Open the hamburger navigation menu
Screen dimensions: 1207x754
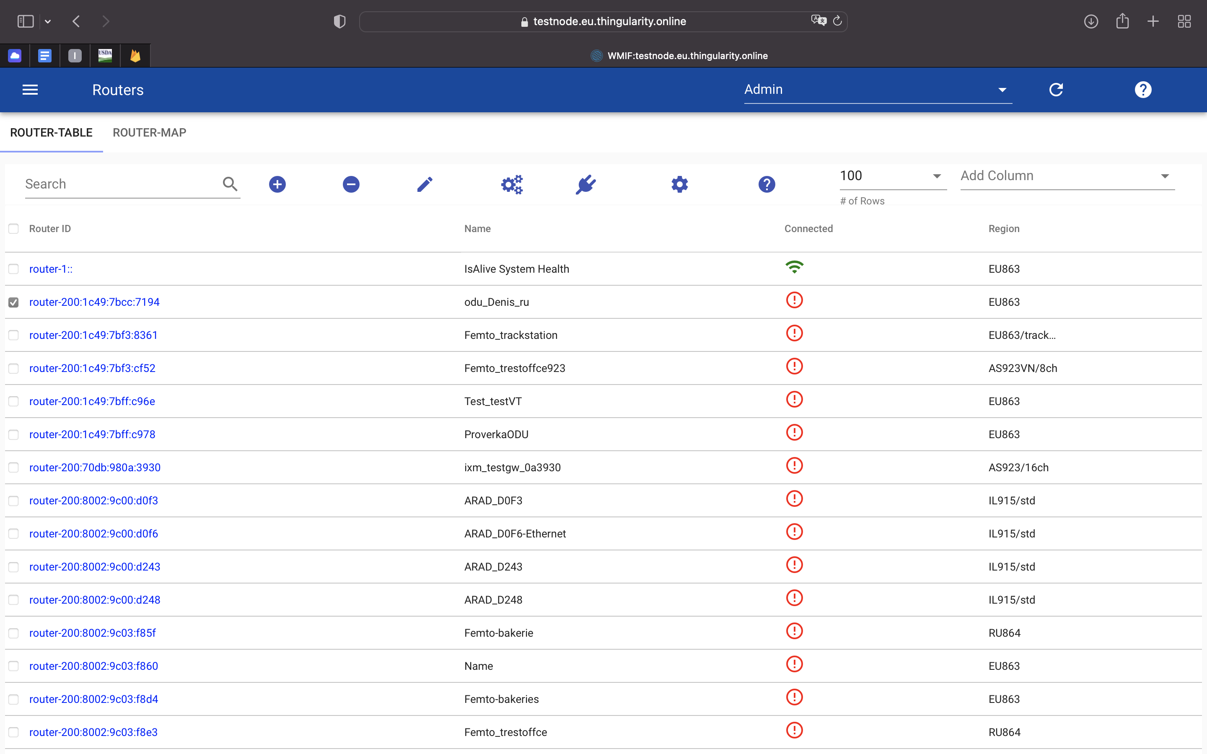[x=30, y=90]
